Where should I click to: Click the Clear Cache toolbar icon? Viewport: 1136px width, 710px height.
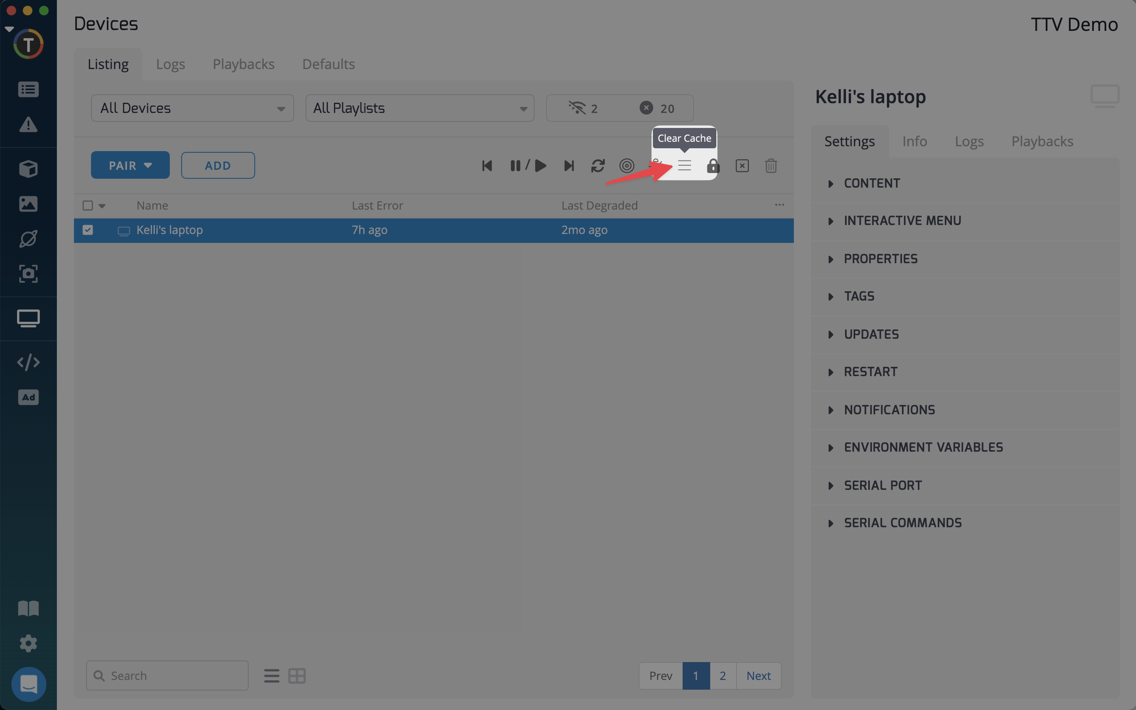(x=684, y=166)
